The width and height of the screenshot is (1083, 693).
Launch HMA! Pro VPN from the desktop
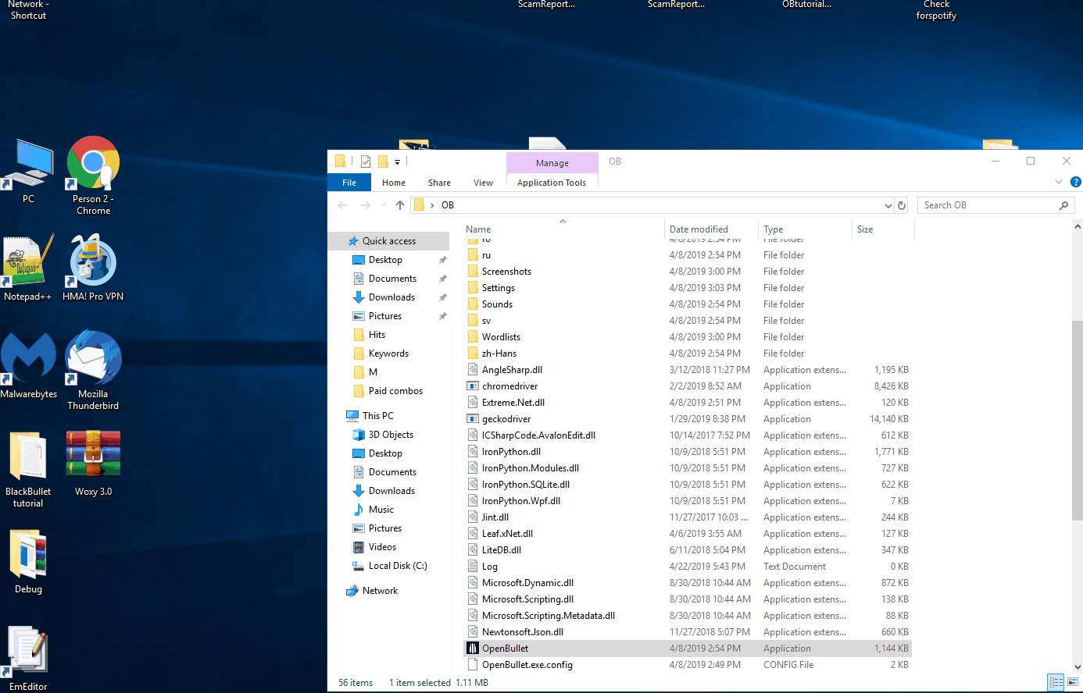(x=93, y=268)
